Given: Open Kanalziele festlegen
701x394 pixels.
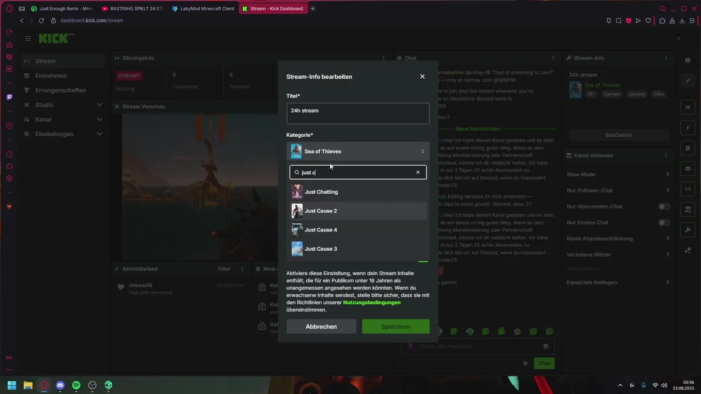Looking at the screenshot, I should (618, 282).
